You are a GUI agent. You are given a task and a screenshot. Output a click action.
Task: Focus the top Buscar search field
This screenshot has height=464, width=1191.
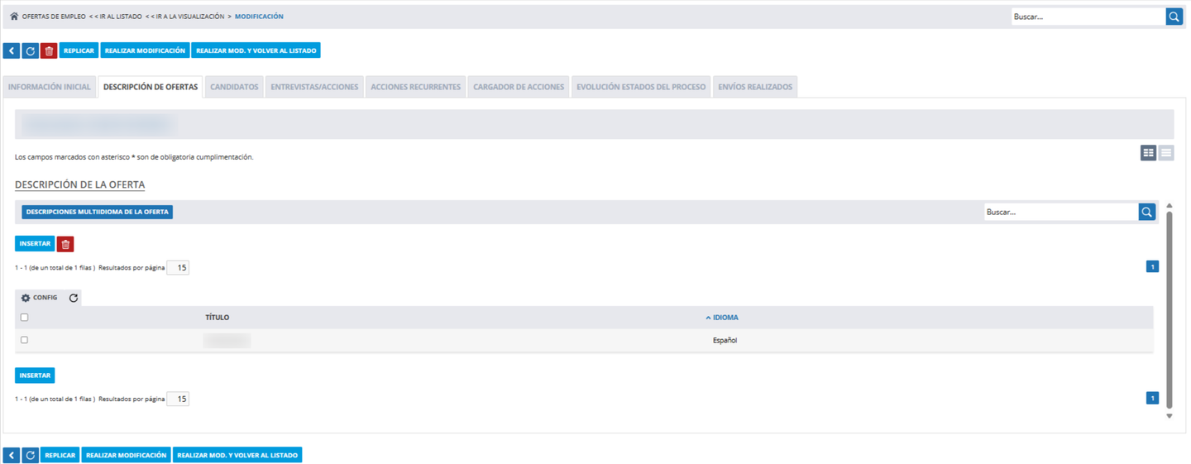coord(1088,17)
